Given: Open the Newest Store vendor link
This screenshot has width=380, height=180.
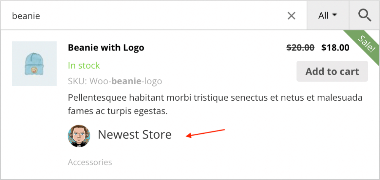Looking at the screenshot, I should (x=135, y=134).
